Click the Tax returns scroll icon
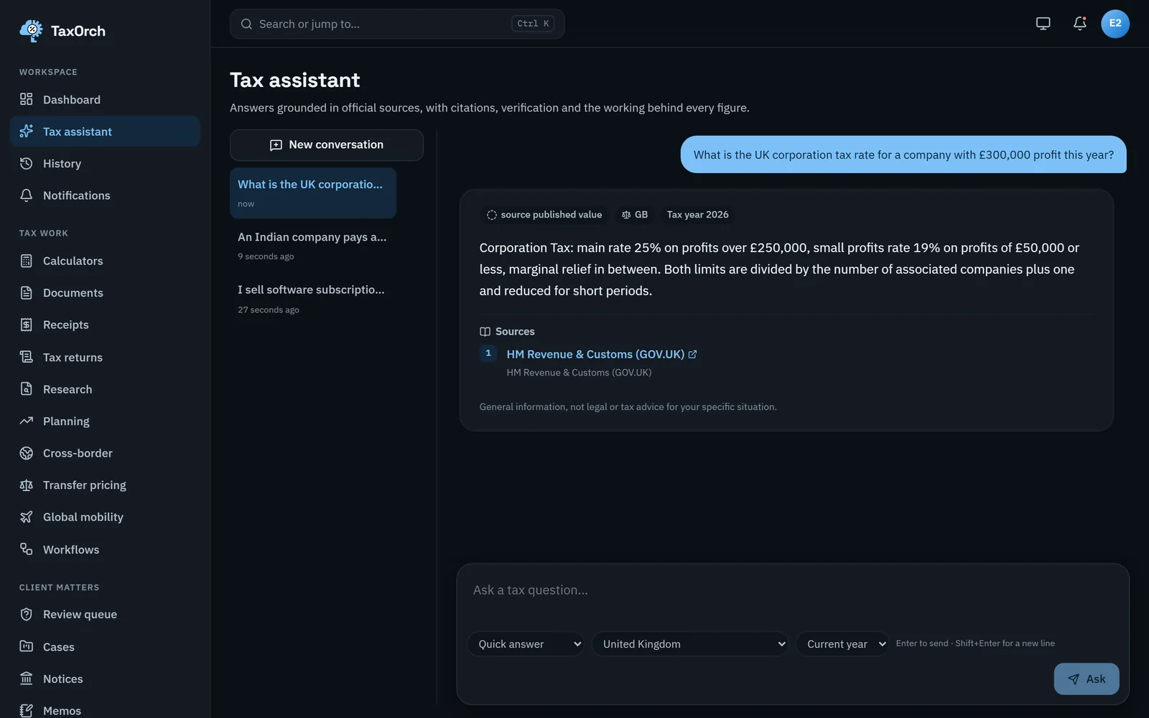Screen dimensions: 1149x718 point(27,357)
